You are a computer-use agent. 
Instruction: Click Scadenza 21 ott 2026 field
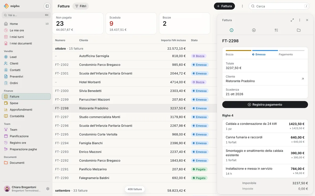(265, 92)
